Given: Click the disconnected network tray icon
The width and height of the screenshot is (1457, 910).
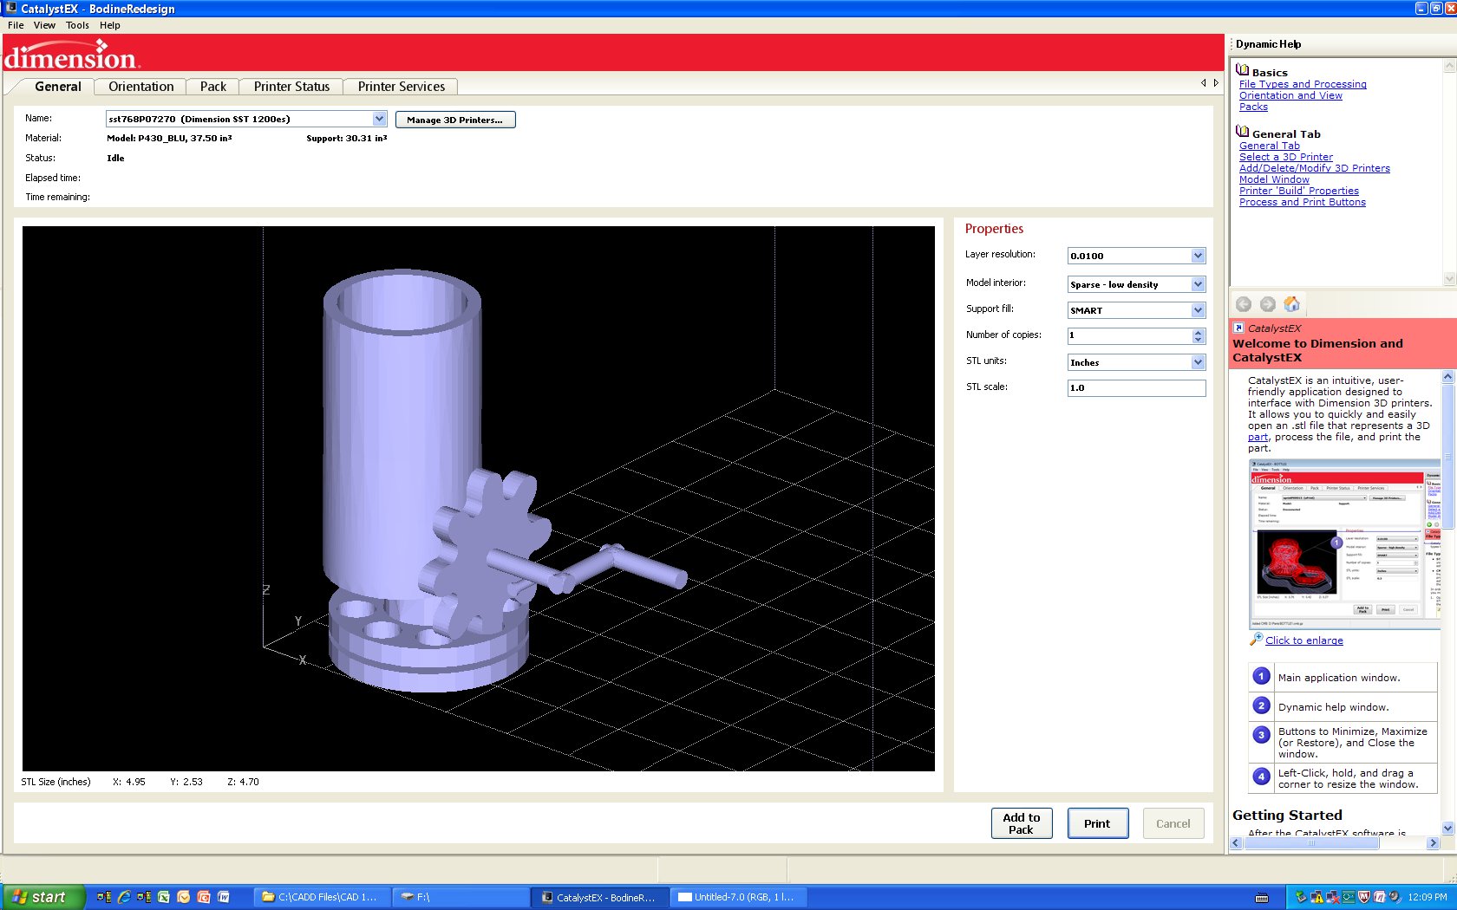Looking at the screenshot, I should pyautogui.click(x=1332, y=897).
